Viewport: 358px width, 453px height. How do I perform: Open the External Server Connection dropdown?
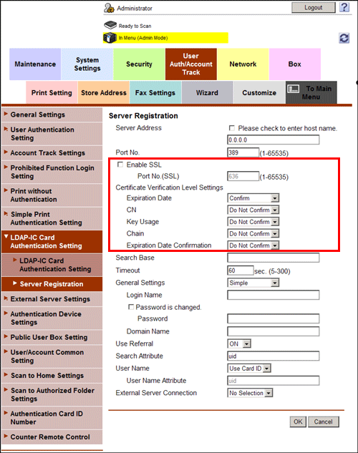[x=250, y=393]
